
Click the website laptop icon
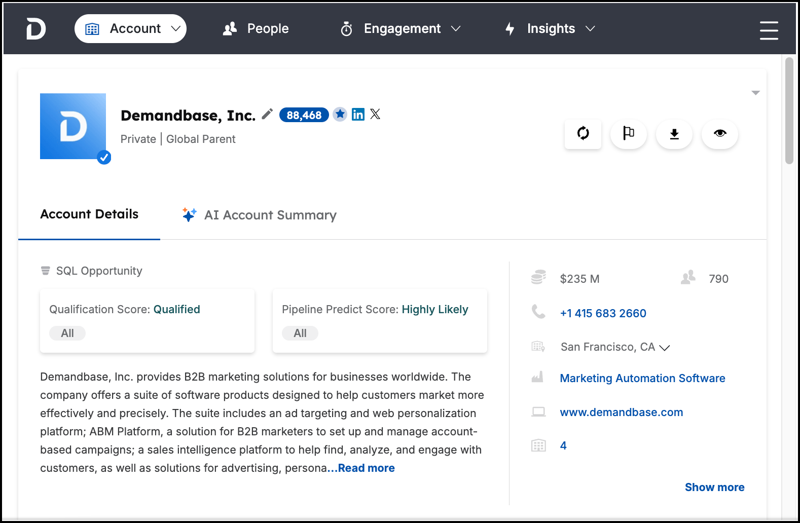538,412
